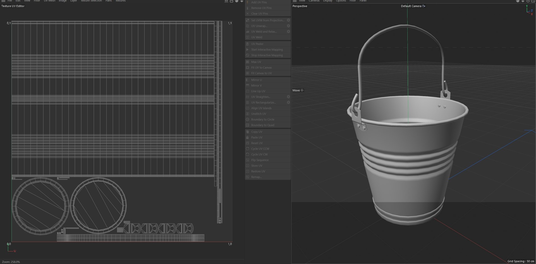Click Paste UV

[x=268, y=137]
